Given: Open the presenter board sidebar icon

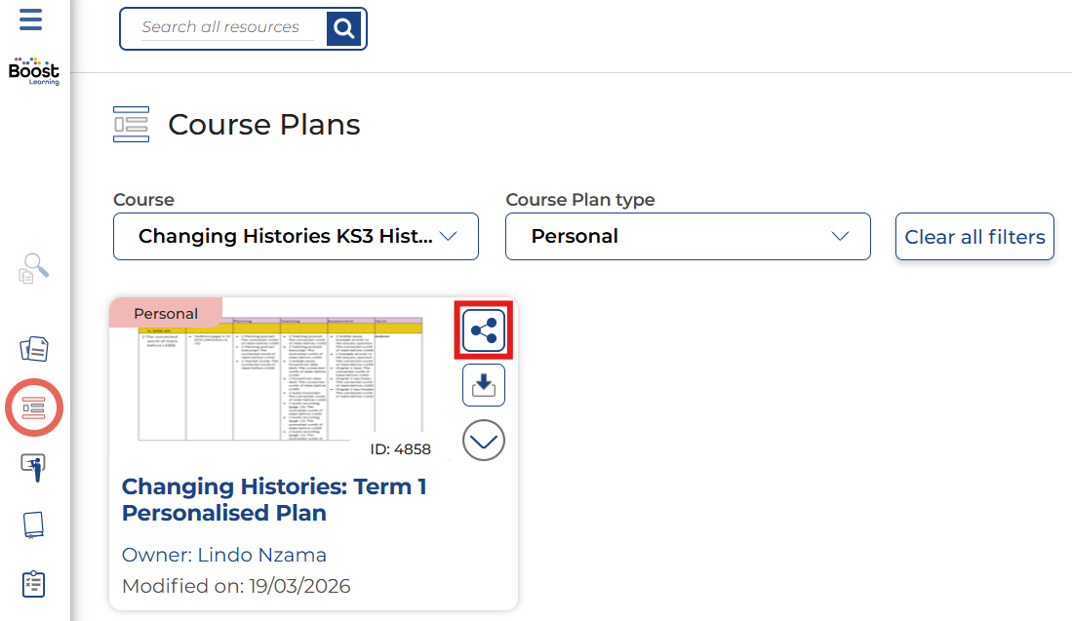Looking at the screenshot, I should coord(34,468).
